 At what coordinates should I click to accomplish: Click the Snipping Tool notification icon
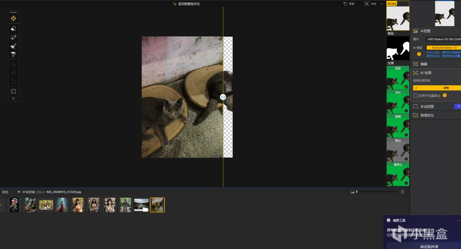(x=389, y=220)
